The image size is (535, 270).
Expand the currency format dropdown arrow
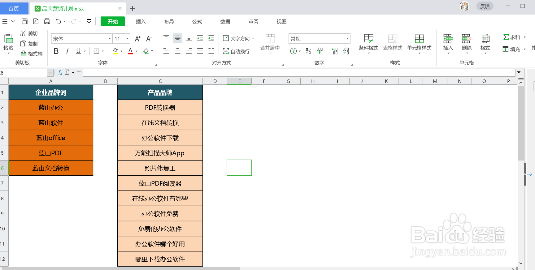click(300, 51)
